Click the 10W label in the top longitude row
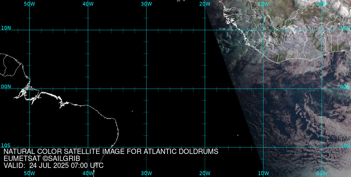 pos(264,4)
